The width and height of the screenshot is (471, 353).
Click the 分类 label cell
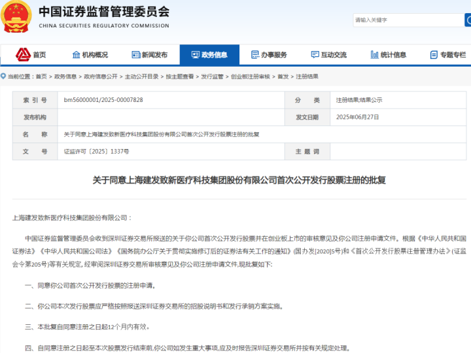tap(307, 100)
